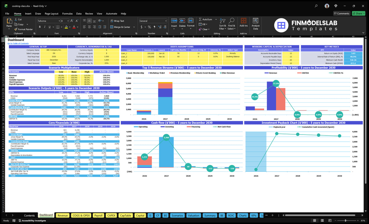This screenshot has height=224, width=369.
Task: Apply comma style
Action: point(154,27)
